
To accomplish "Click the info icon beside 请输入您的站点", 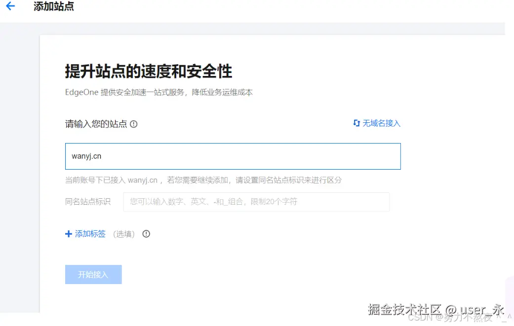I will pyautogui.click(x=133, y=124).
